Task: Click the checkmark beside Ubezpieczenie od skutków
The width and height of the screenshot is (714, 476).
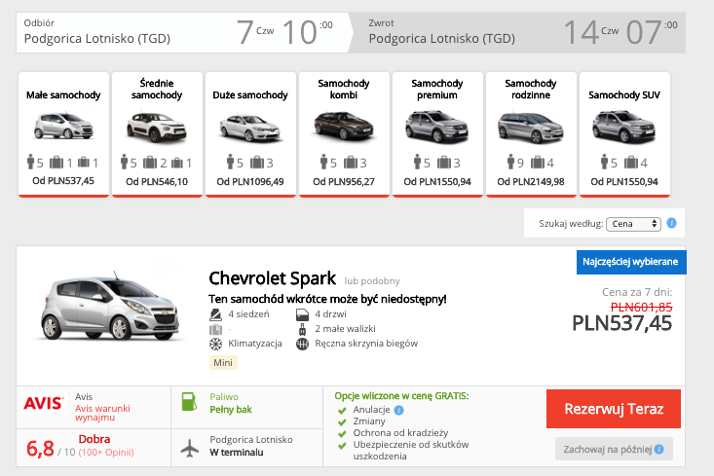Action: (x=342, y=446)
